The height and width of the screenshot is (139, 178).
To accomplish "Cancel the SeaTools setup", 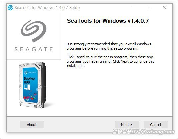I will coord(156,124).
